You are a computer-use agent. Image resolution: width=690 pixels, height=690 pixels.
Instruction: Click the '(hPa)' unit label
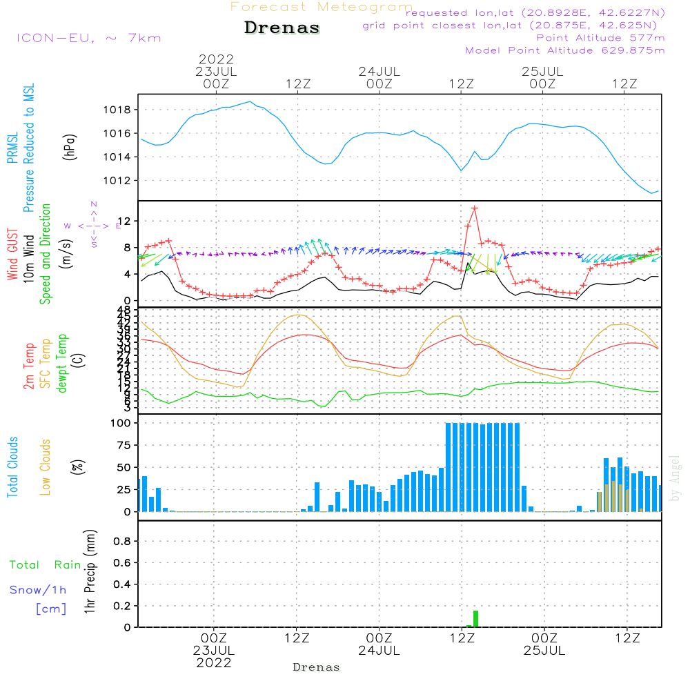pos(69,147)
